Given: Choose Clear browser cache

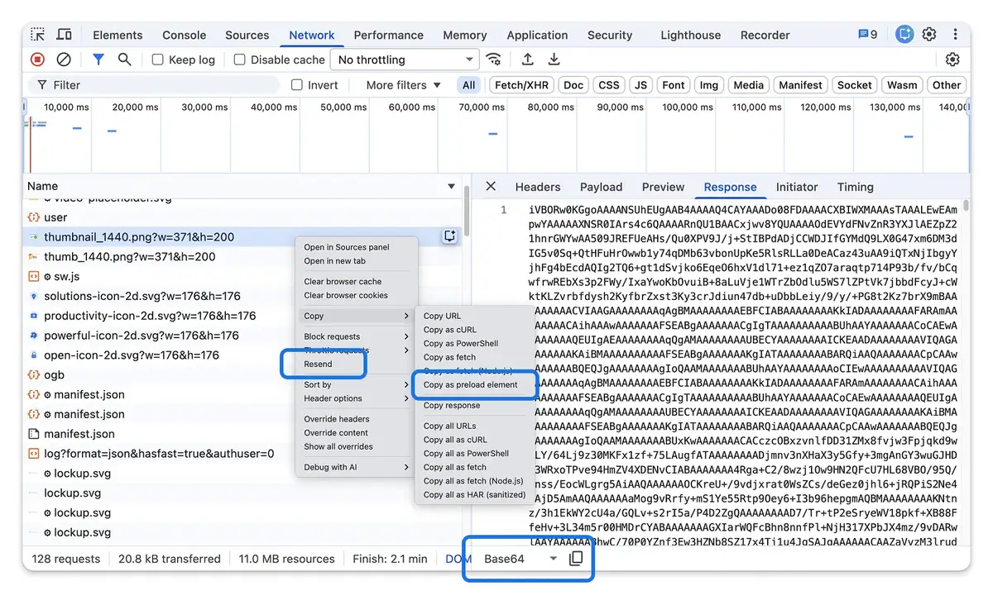Looking at the screenshot, I should pos(343,282).
